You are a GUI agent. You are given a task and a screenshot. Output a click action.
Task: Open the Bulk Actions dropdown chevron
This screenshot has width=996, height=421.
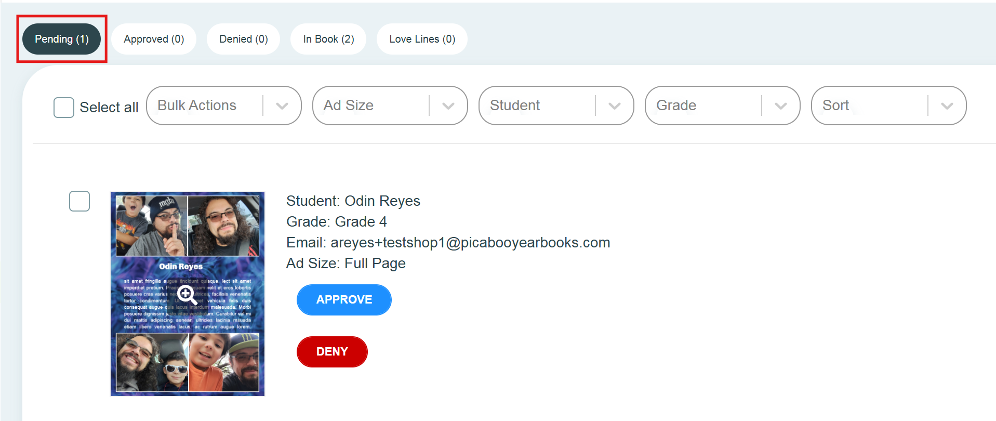pos(282,106)
